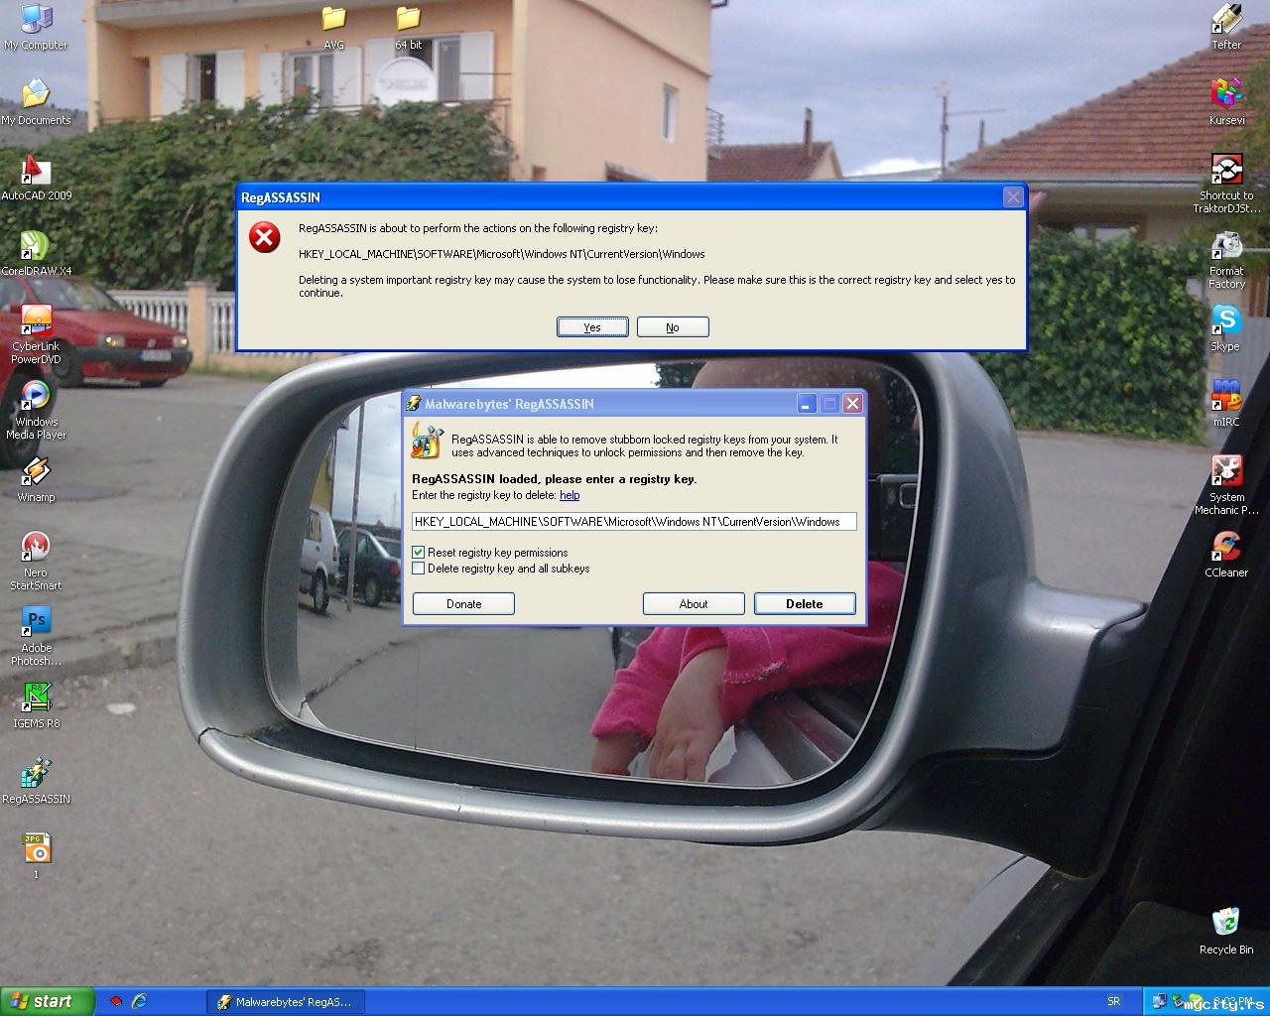Open CyberLink PowerDVD shortcut
Image resolution: width=1270 pixels, height=1016 pixels.
point(36,334)
